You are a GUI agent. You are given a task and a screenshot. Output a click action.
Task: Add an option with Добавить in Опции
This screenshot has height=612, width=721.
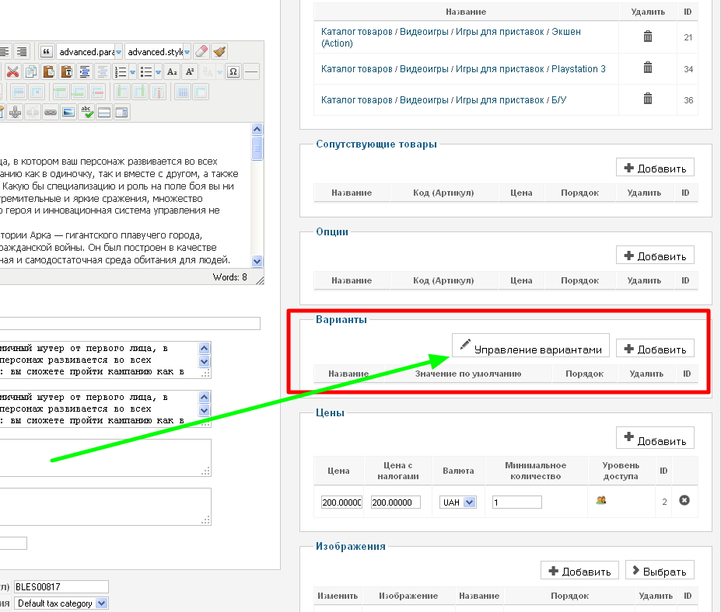(x=655, y=256)
